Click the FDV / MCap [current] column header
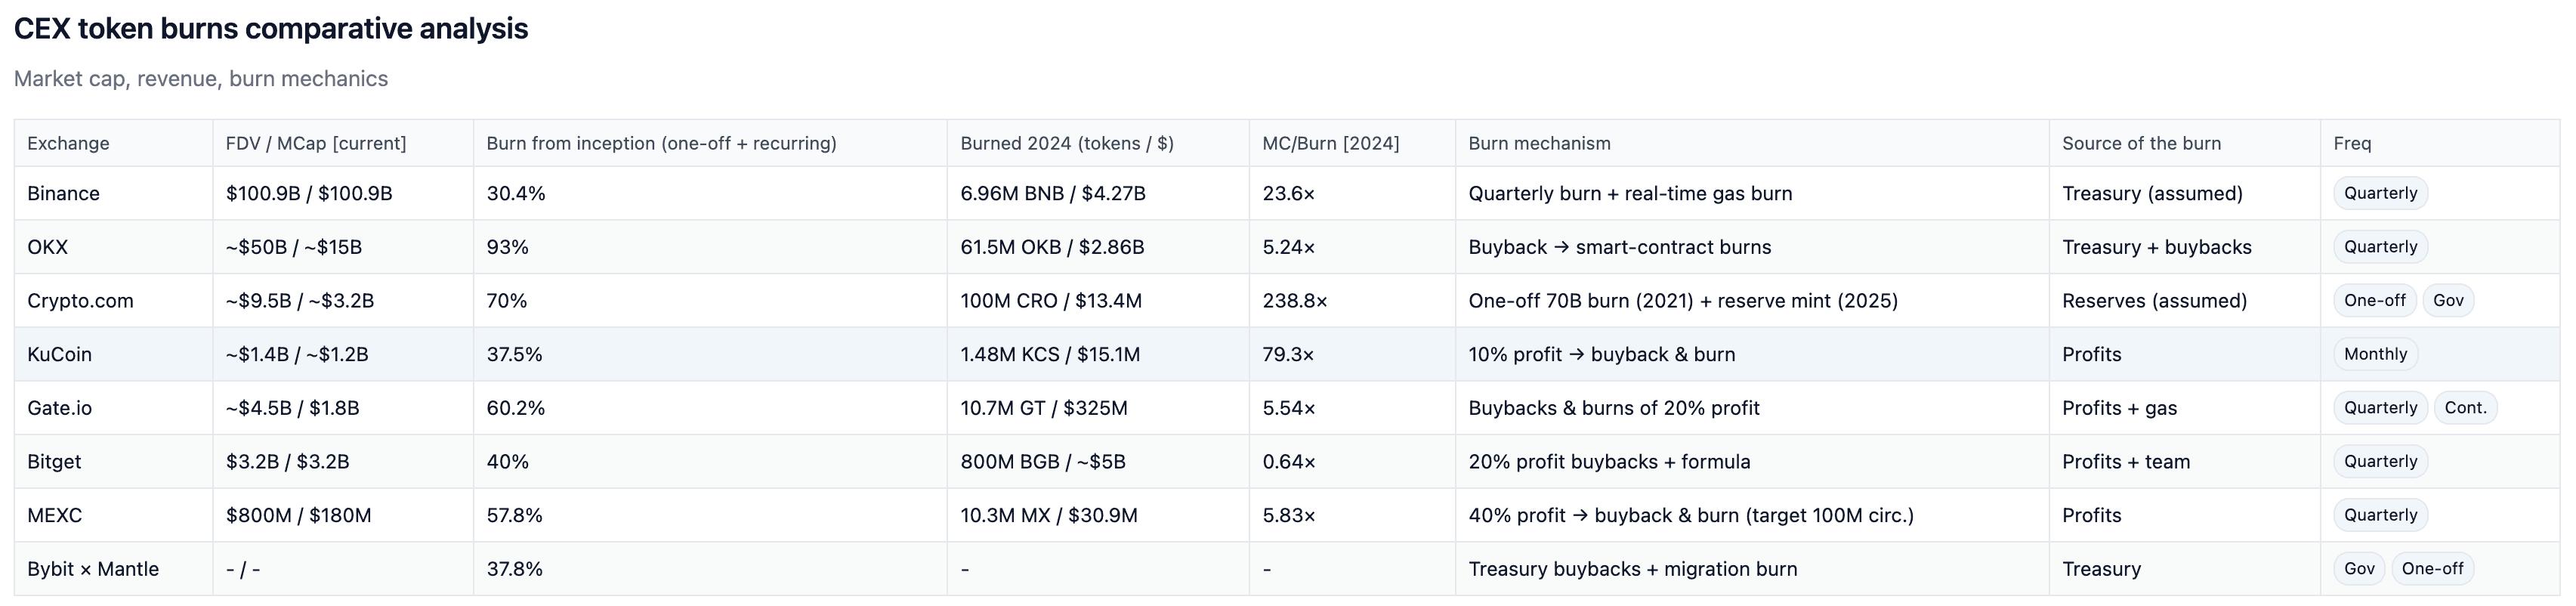2576x606 pixels. (x=316, y=143)
